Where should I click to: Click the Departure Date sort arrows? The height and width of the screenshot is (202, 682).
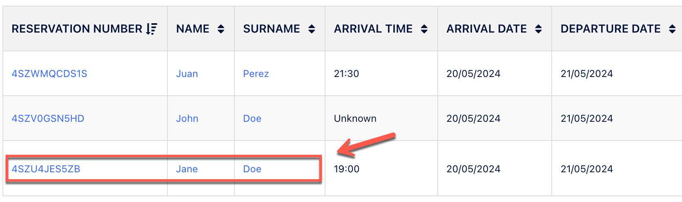672,29
